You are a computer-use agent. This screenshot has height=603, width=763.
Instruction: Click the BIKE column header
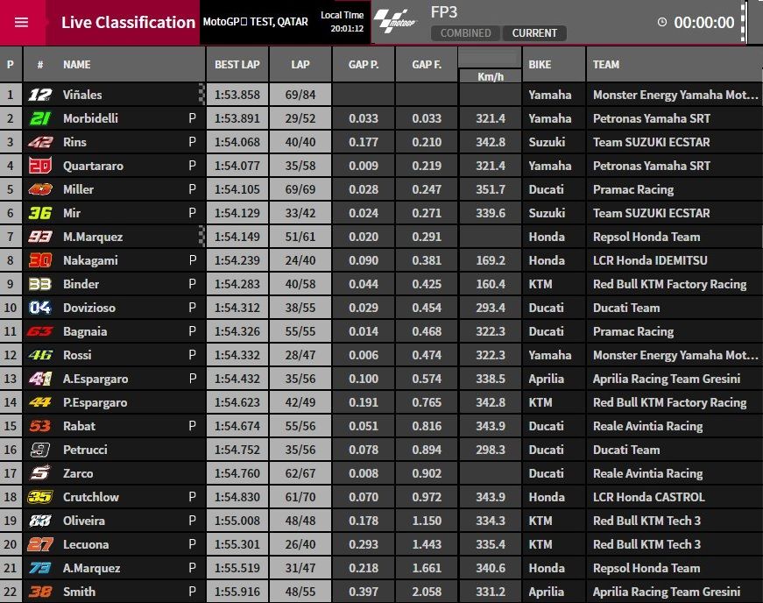coord(540,64)
